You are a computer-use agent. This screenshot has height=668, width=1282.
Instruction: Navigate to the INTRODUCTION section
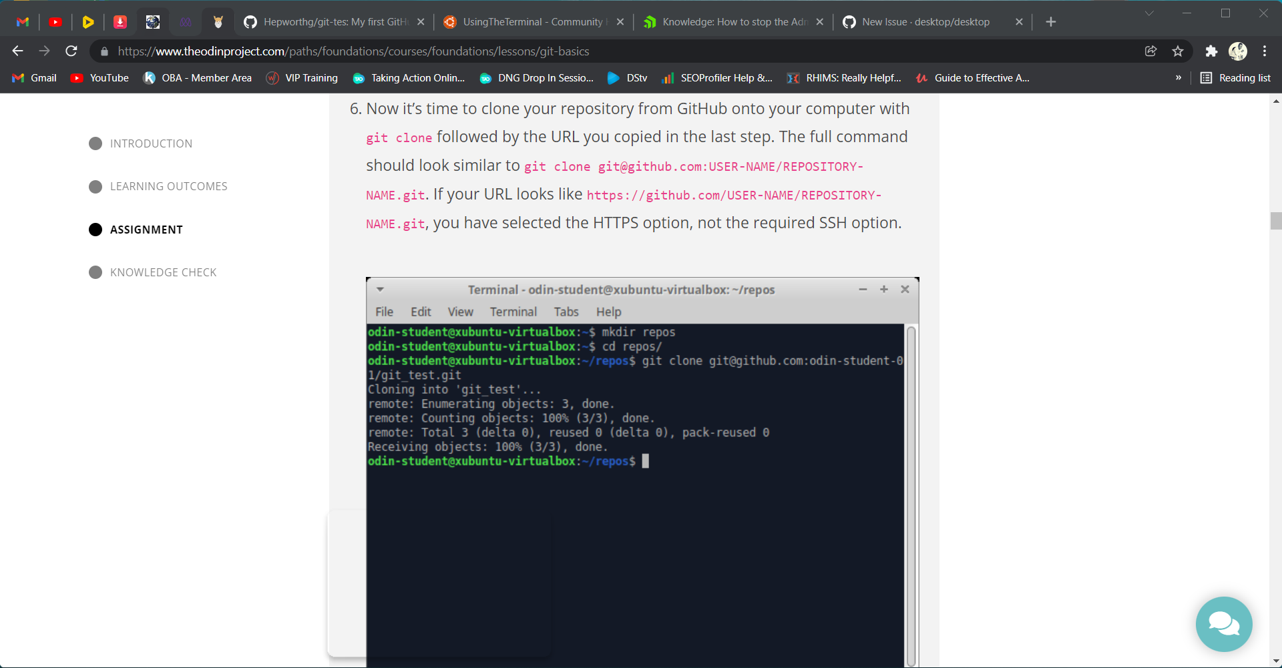152,143
